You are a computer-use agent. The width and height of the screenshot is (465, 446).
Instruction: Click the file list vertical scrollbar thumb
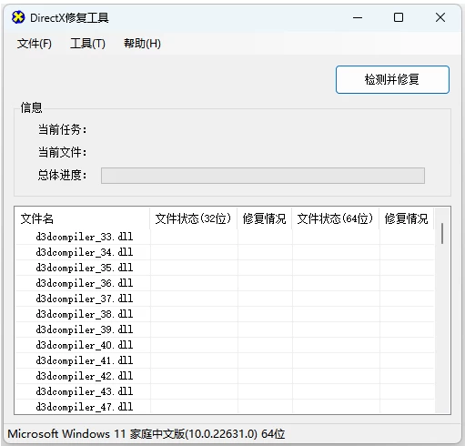click(442, 233)
